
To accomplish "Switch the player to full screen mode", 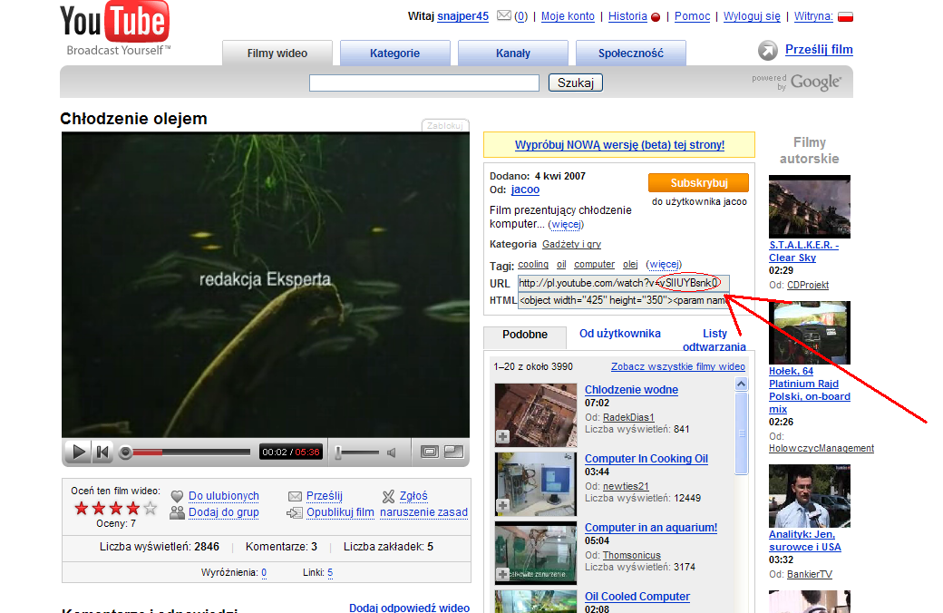I will pyautogui.click(x=453, y=452).
